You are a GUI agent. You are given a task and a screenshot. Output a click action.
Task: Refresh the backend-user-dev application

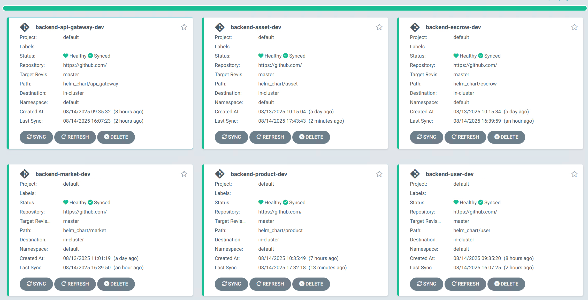tap(465, 284)
